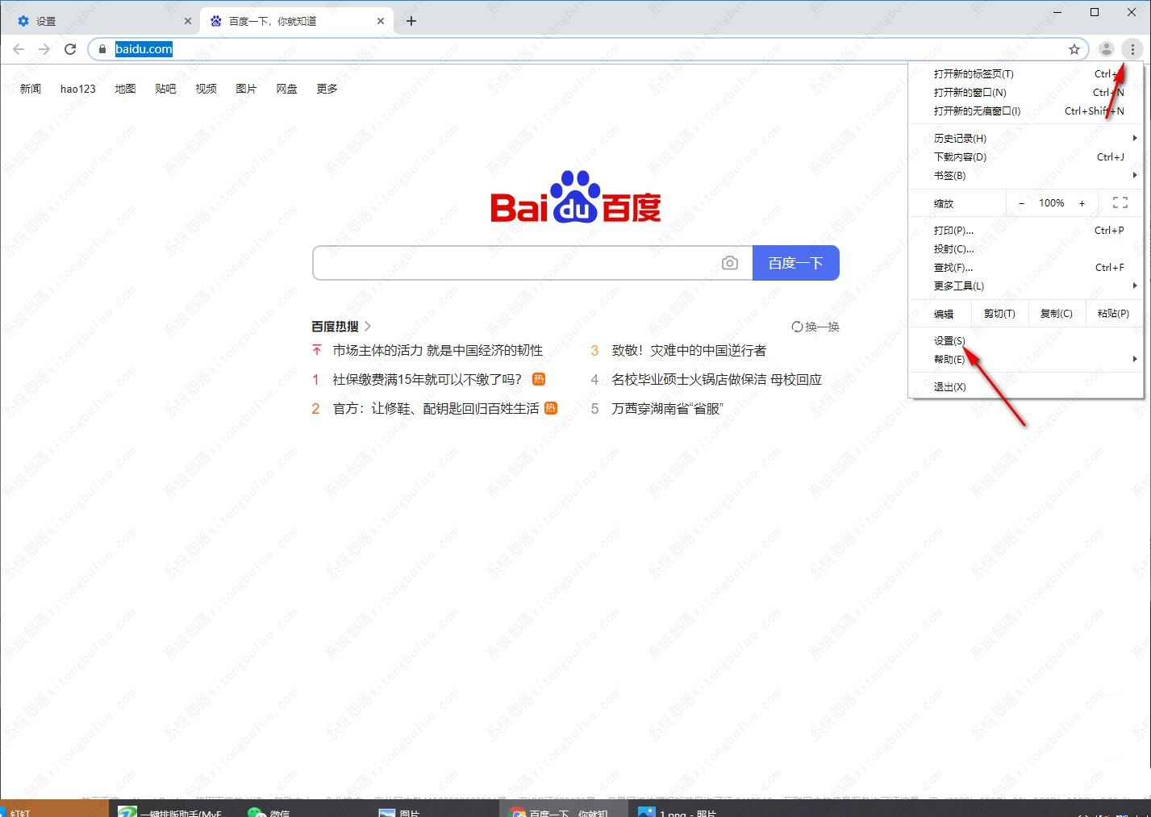The height and width of the screenshot is (817, 1151).
Task: Open 社保缴费满15年就可以不缴了吗？
Action: [427, 379]
